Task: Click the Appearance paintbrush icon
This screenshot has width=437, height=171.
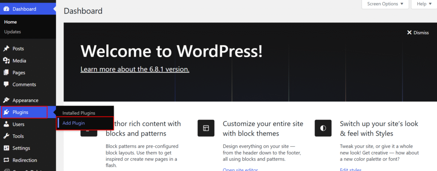Action: click(x=6, y=101)
